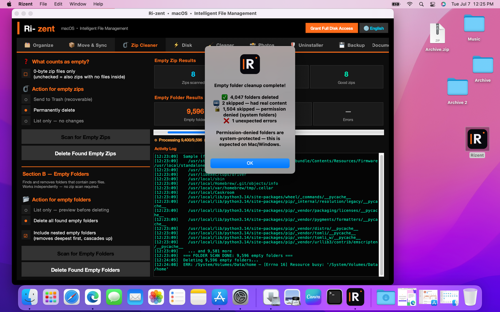Open the Move & Sync tab
Image resolution: width=500 pixels, height=312 pixels.
pyautogui.click(x=88, y=45)
